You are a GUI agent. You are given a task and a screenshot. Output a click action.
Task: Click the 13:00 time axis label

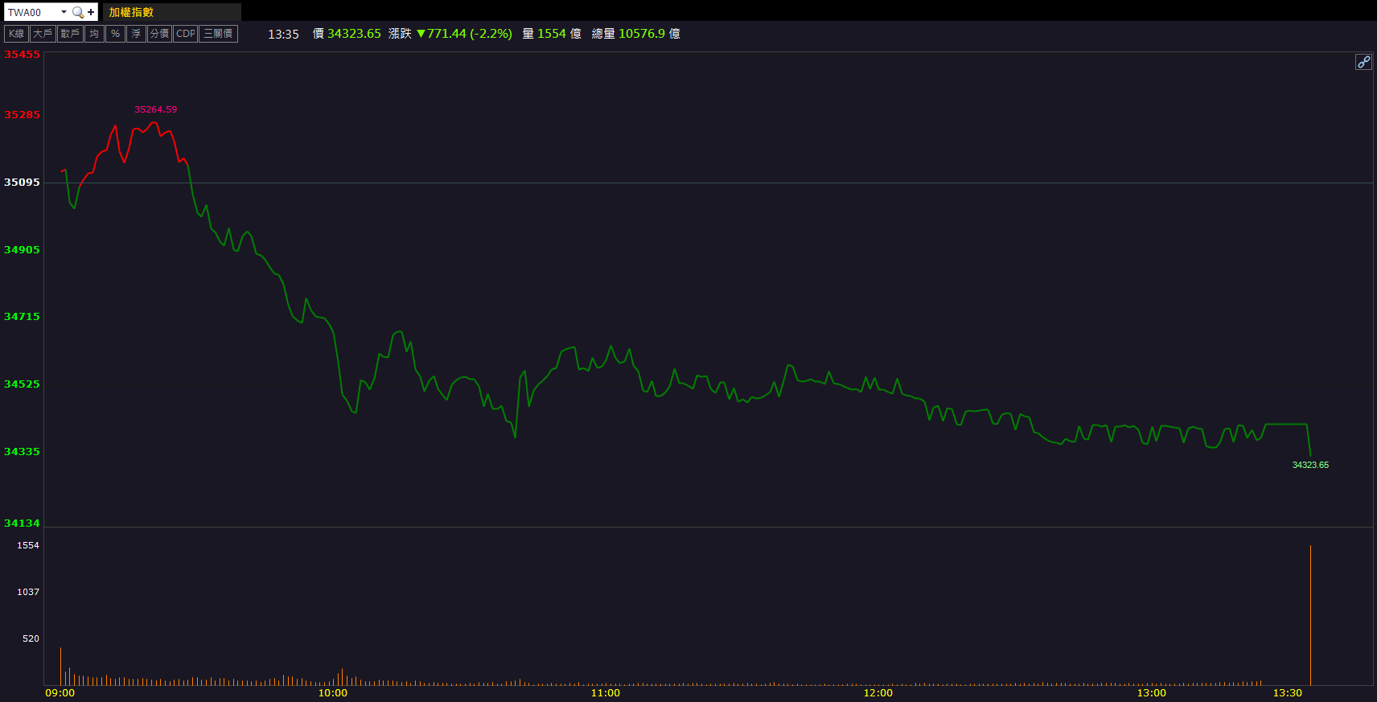(1152, 693)
